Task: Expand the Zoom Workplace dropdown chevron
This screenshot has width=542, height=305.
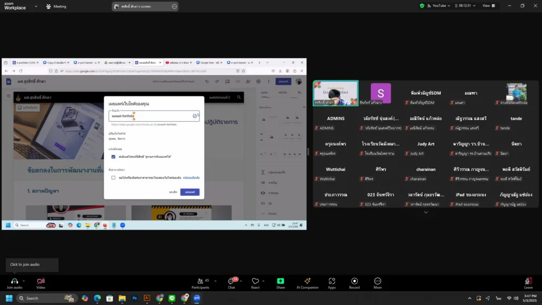Action: point(36,6)
